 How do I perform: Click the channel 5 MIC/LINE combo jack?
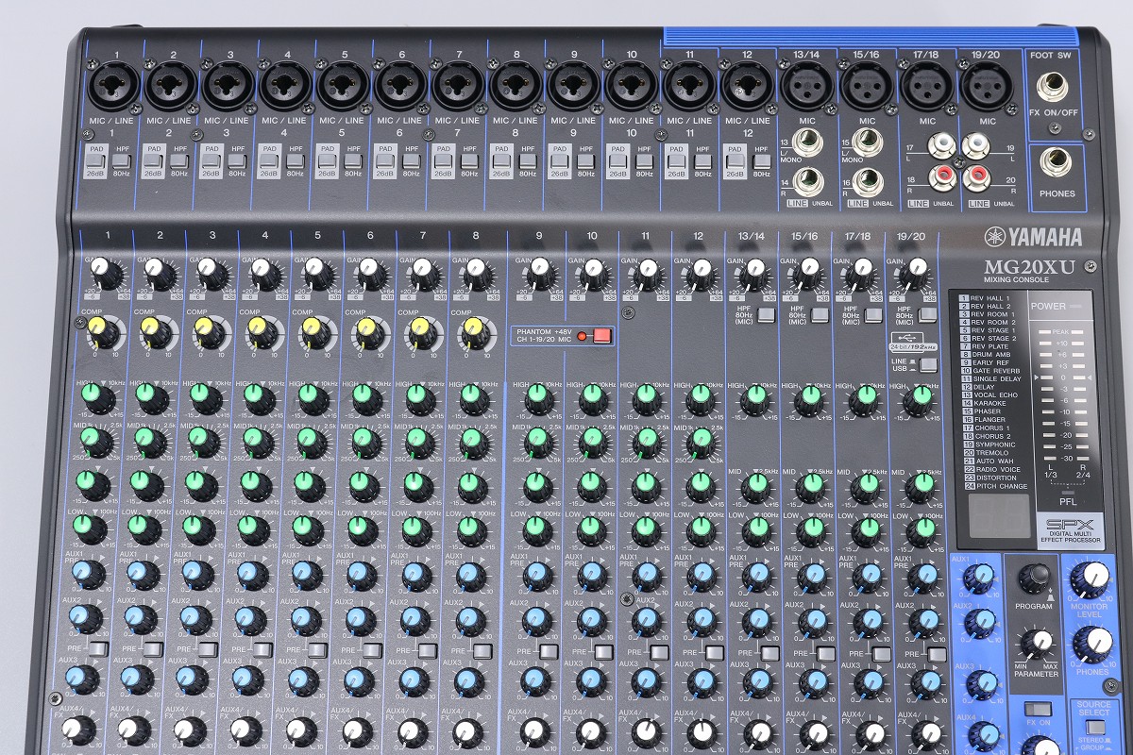(x=342, y=86)
